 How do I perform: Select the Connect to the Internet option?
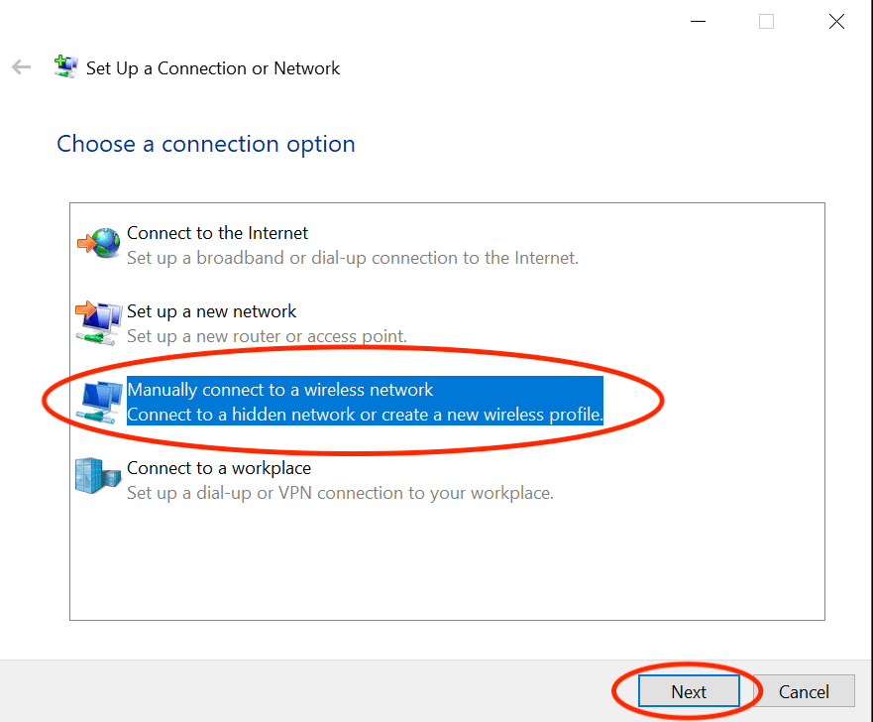pyautogui.click(x=217, y=233)
